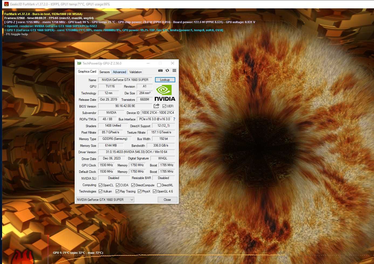Click the GPU Clock 1530 MHz value
Screen dimensions: 374x264
pos(107,165)
